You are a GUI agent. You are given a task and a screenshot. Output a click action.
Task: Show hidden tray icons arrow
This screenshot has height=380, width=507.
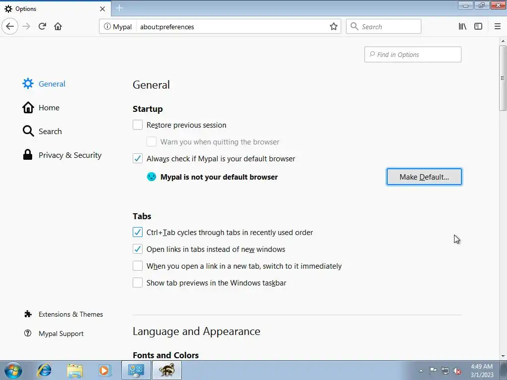pyautogui.click(x=421, y=371)
